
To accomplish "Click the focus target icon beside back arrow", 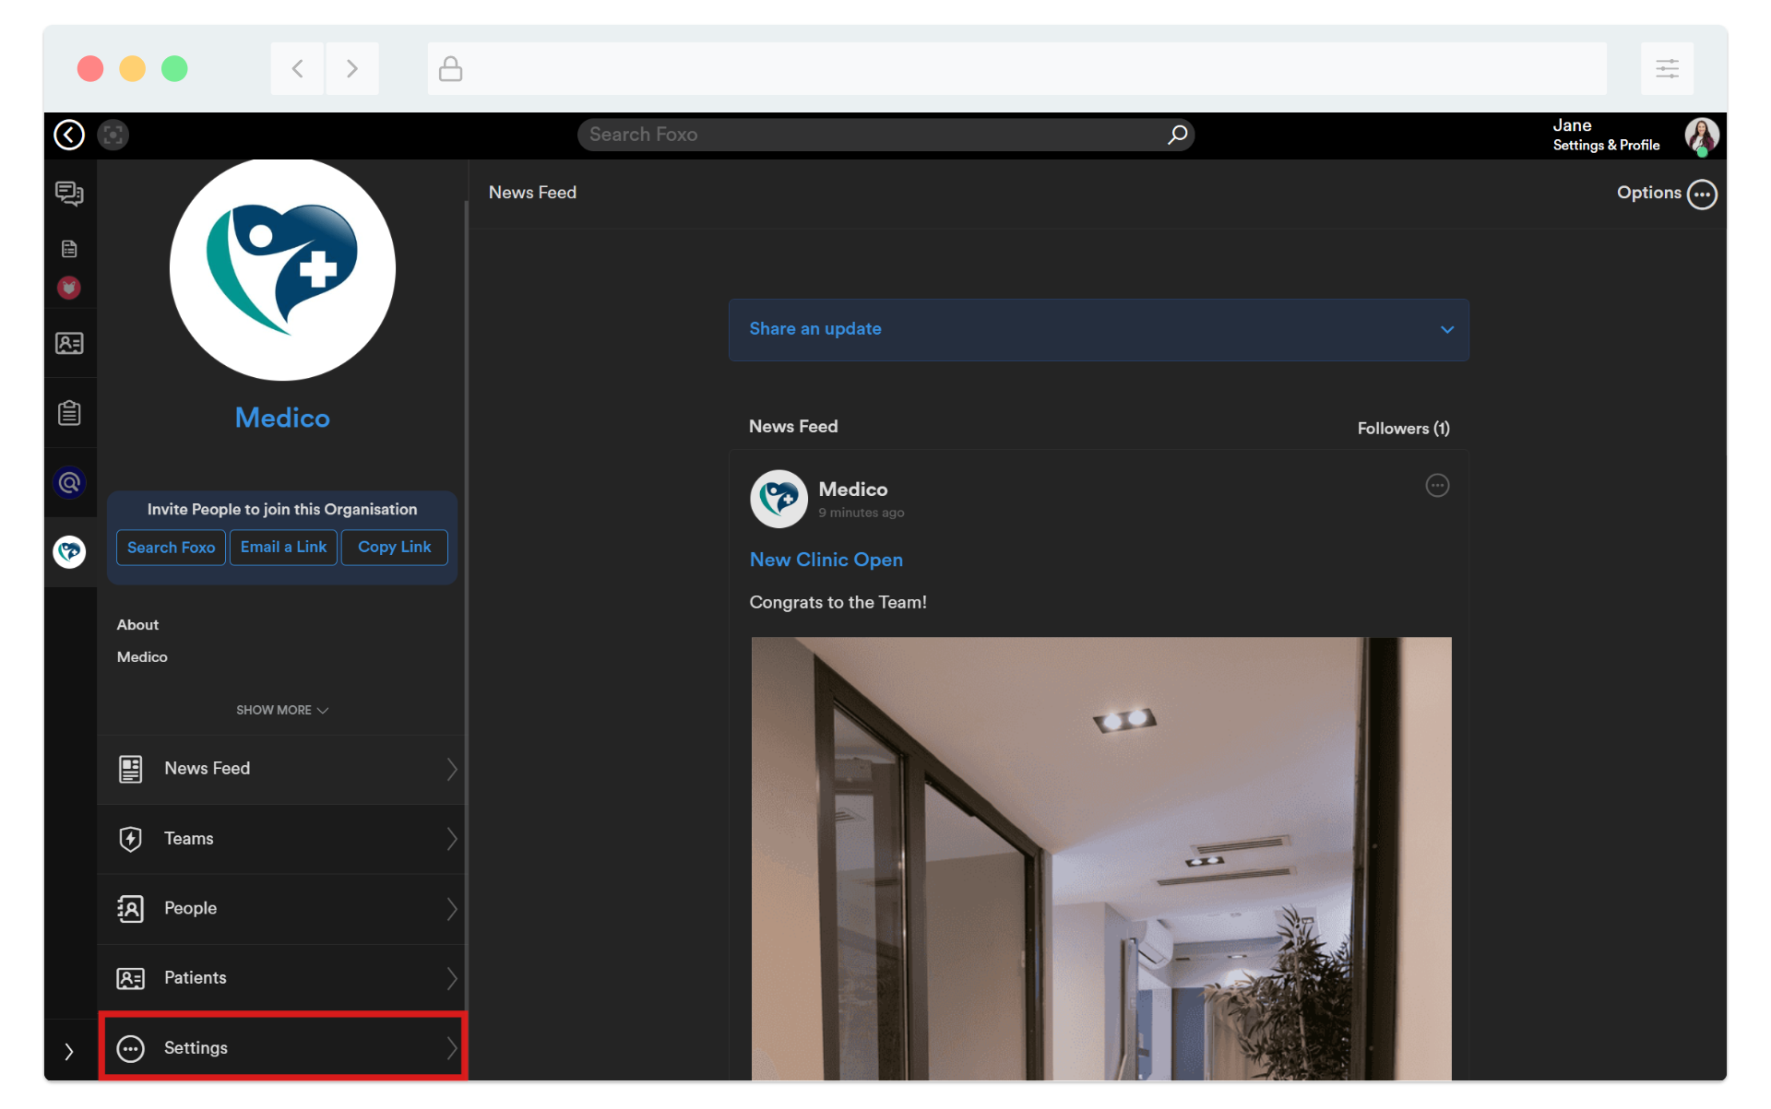I will pyautogui.click(x=113, y=136).
